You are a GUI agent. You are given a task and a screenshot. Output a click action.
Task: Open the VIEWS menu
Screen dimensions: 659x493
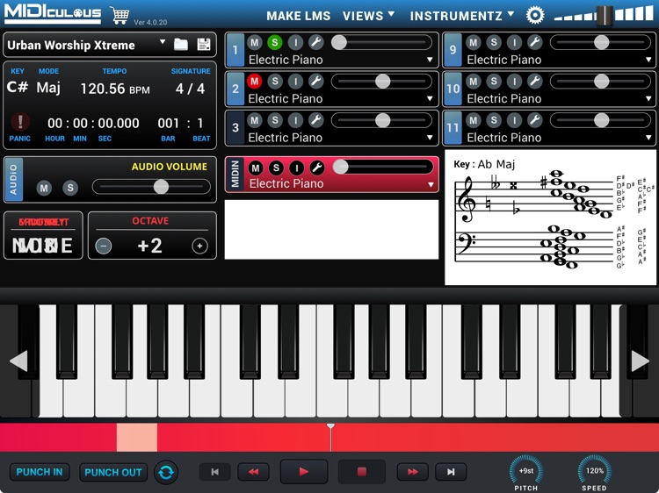point(368,16)
